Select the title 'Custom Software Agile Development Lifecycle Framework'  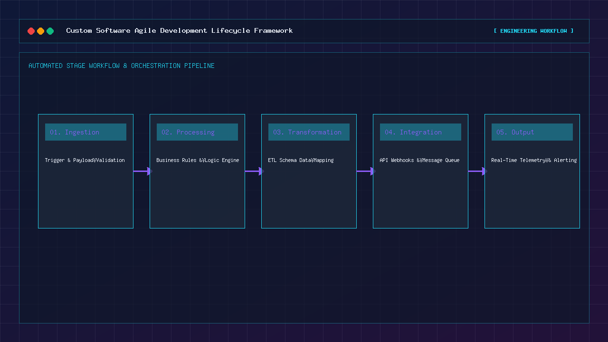(180, 31)
